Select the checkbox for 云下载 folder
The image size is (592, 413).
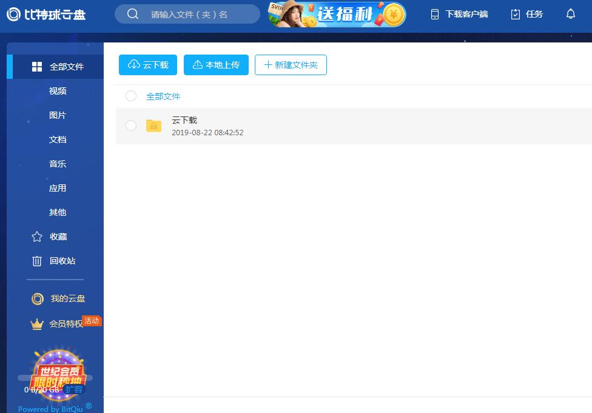[131, 126]
